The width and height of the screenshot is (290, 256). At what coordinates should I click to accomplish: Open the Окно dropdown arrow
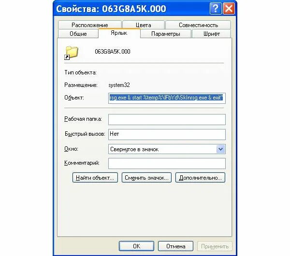click(x=221, y=149)
